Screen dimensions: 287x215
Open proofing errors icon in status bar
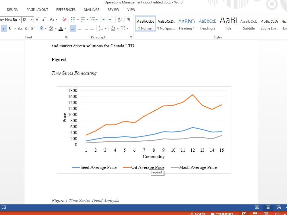(x=4, y=207)
